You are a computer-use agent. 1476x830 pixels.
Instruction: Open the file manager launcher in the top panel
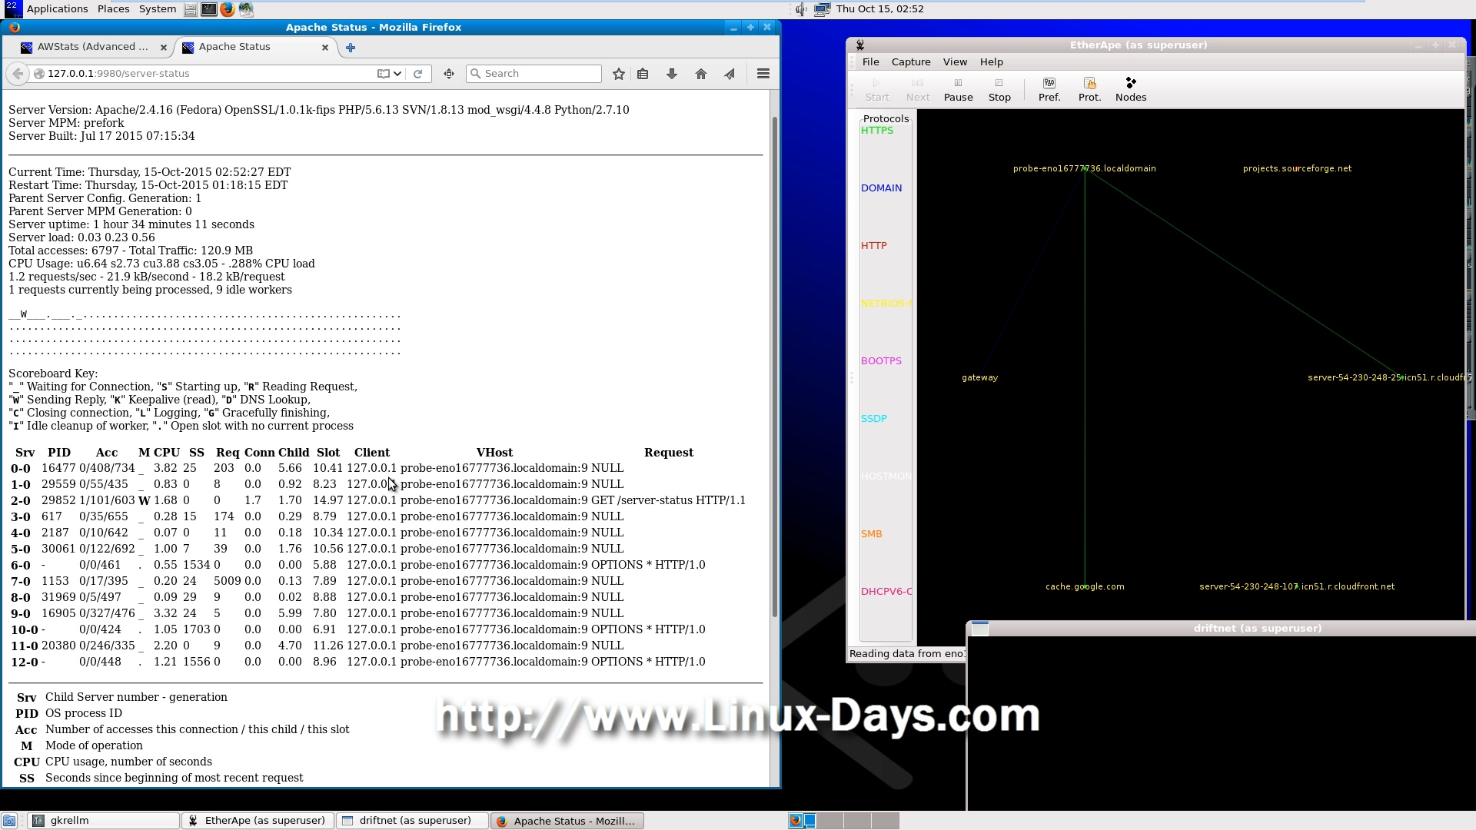pos(190,9)
